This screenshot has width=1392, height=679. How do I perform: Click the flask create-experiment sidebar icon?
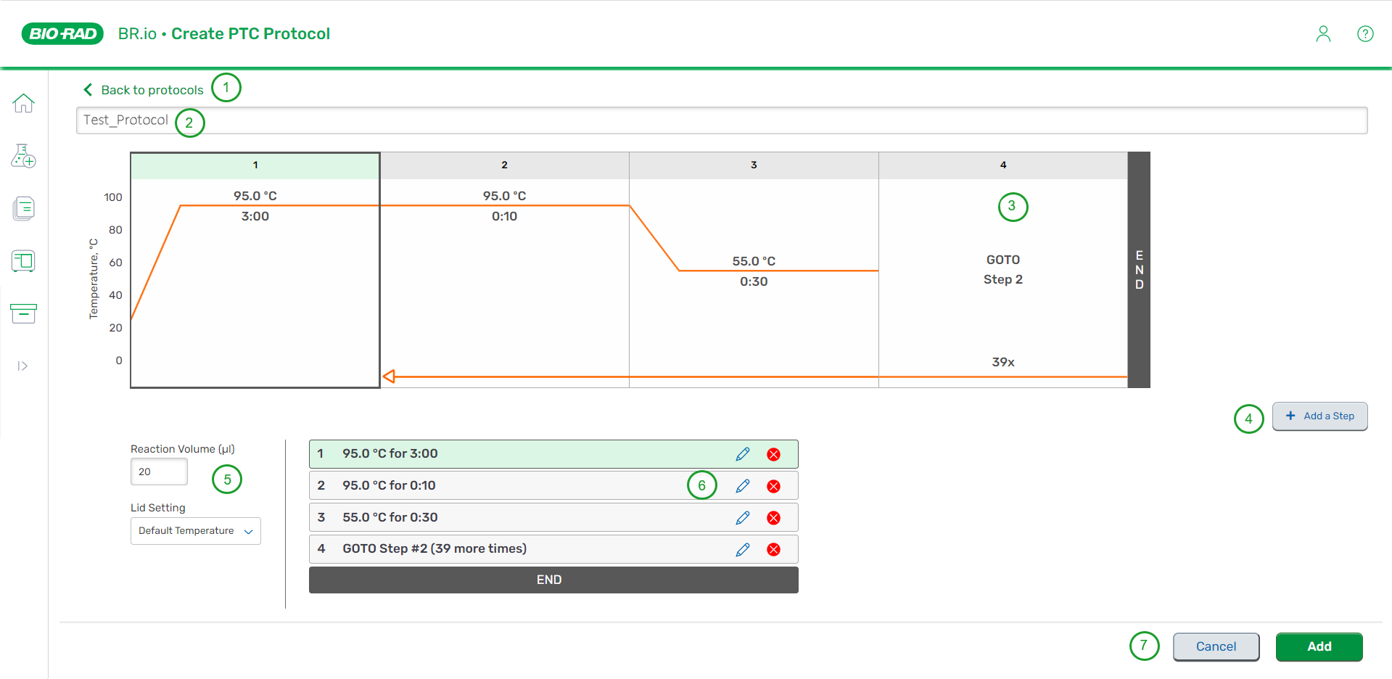pyautogui.click(x=23, y=156)
